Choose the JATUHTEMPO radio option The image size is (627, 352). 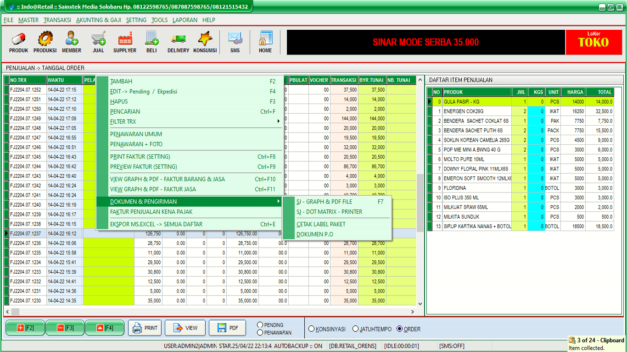[355, 329]
